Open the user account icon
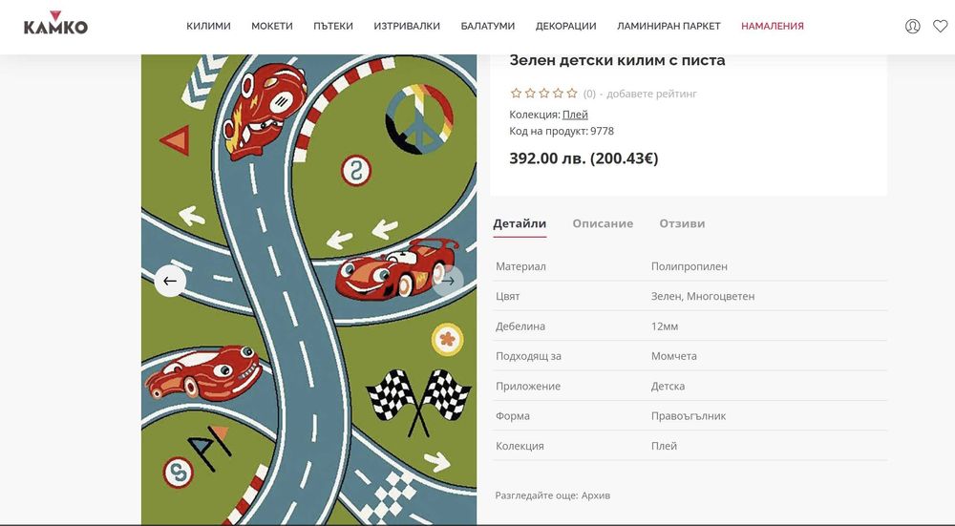This screenshot has width=955, height=526. coord(912,26)
